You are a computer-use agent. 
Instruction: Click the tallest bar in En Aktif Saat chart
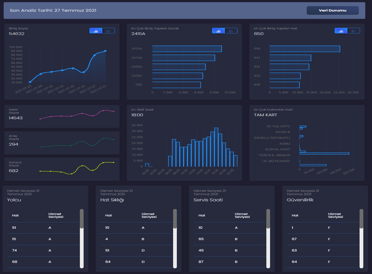216,147
